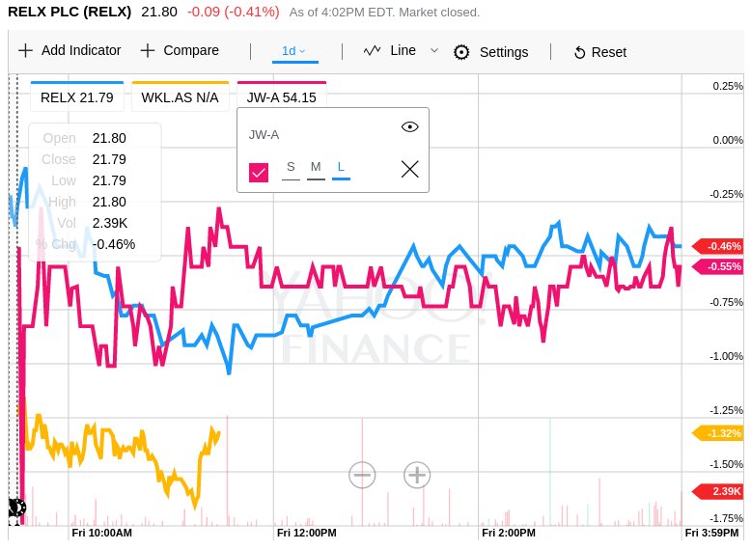The width and height of the screenshot is (751, 550).
Task: Click the plus icon beside Compare
Action: pyautogui.click(x=148, y=50)
